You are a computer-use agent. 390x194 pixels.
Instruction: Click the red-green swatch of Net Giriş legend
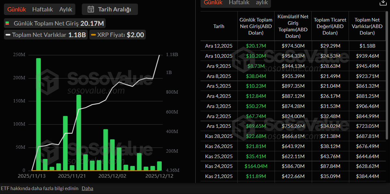coord(7,23)
